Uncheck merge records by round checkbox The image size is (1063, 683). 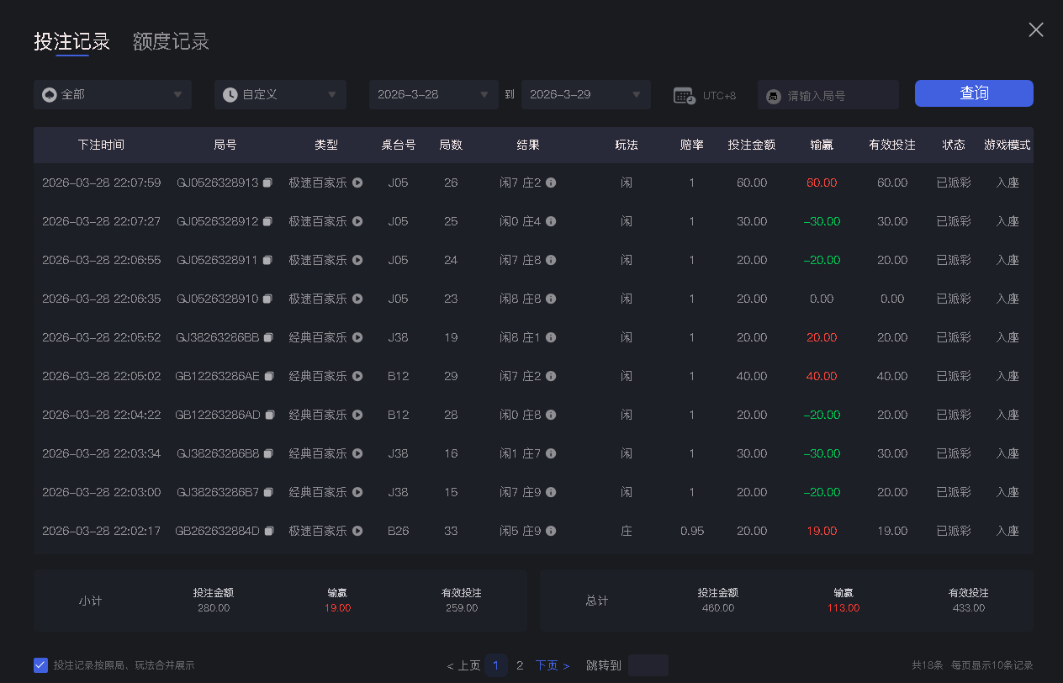tap(40, 664)
